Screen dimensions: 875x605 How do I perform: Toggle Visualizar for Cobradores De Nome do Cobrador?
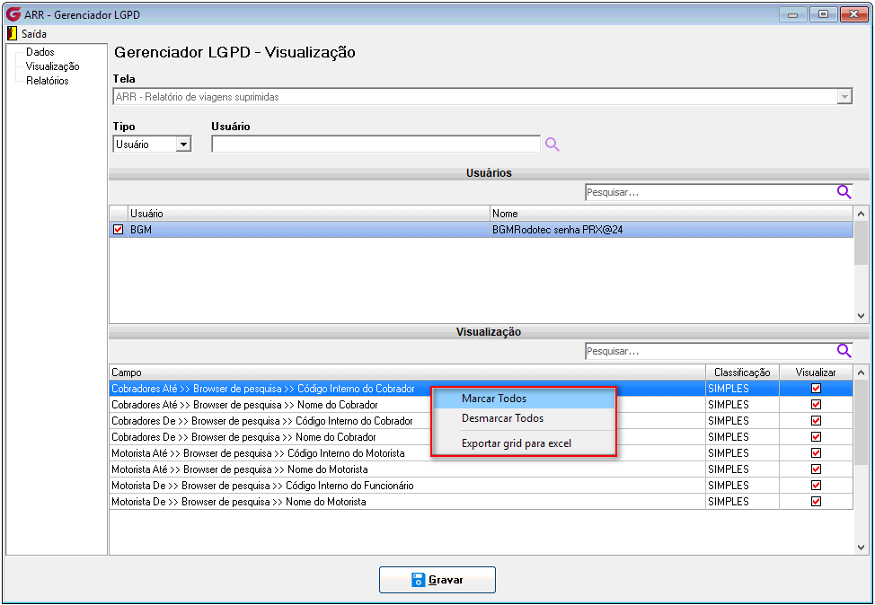click(x=816, y=436)
